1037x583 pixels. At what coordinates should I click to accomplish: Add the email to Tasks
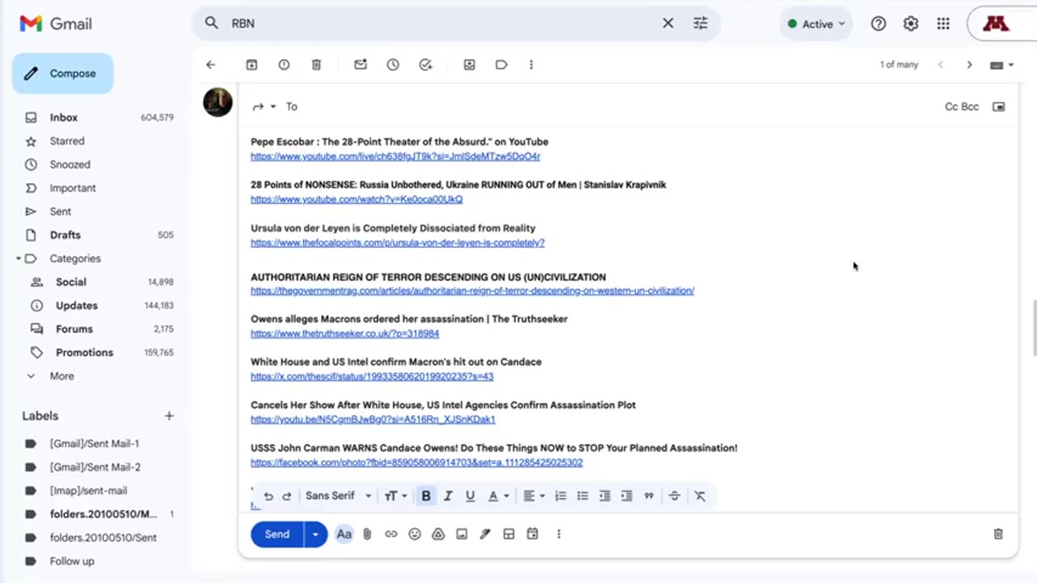tap(425, 65)
